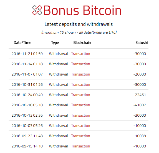The height and width of the screenshot is (153, 159).
Task: Open Transaction link for 2016-11-21 withdrawal
Action: coord(80,54)
